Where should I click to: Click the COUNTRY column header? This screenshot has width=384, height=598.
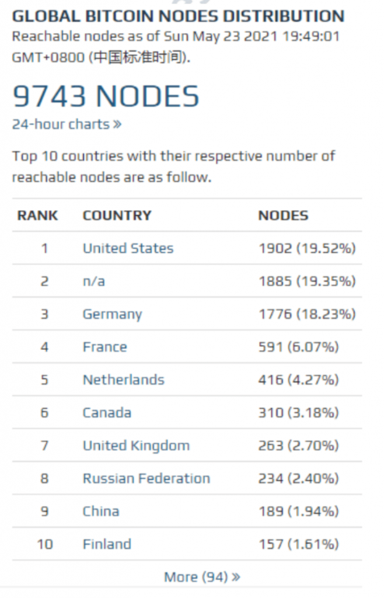[x=117, y=215]
